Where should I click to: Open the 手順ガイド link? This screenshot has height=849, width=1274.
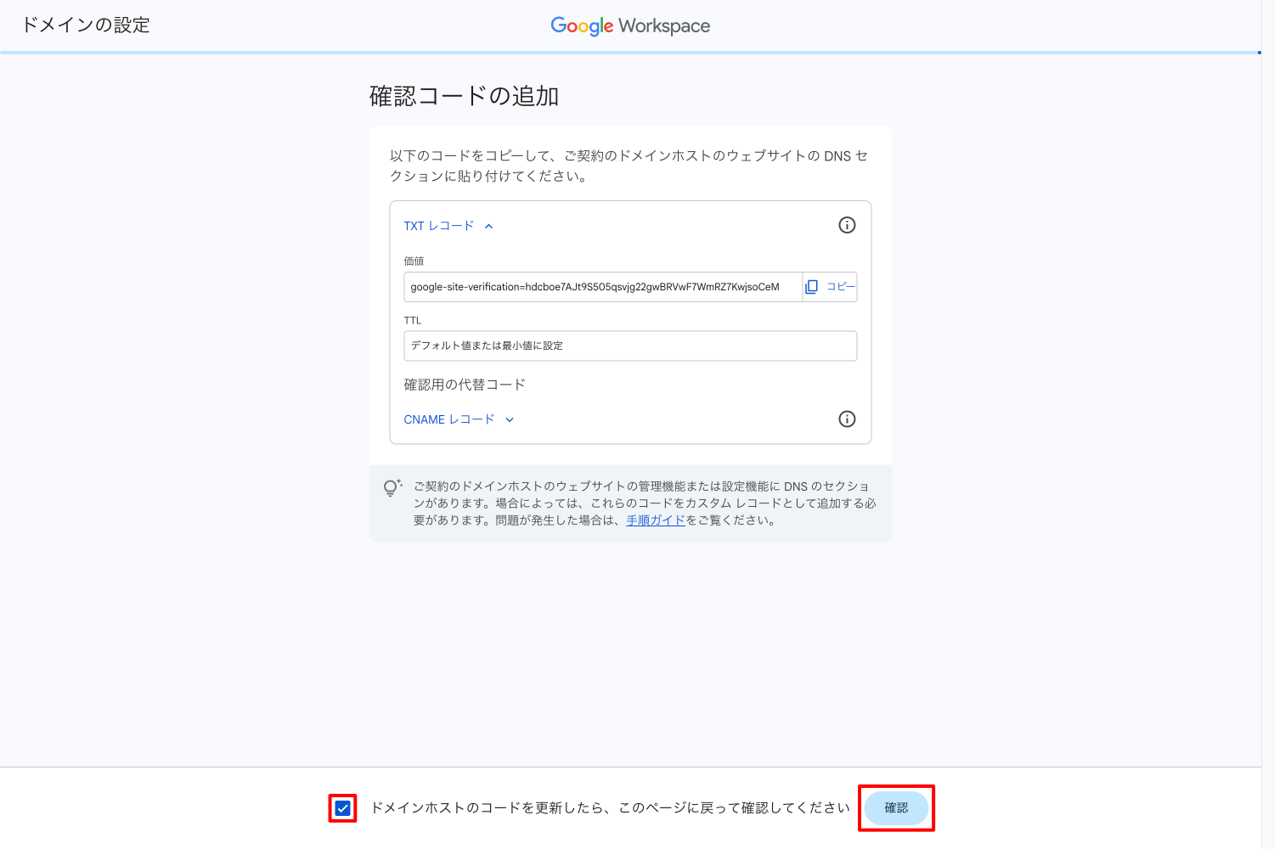pos(655,520)
